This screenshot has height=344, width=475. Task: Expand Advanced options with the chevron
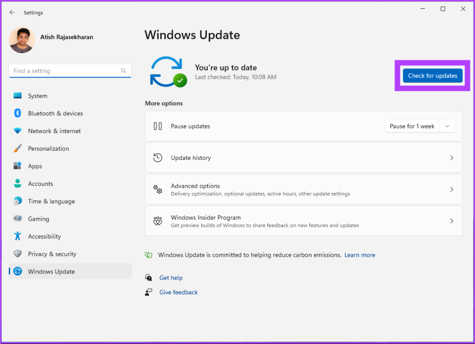coord(451,189)
